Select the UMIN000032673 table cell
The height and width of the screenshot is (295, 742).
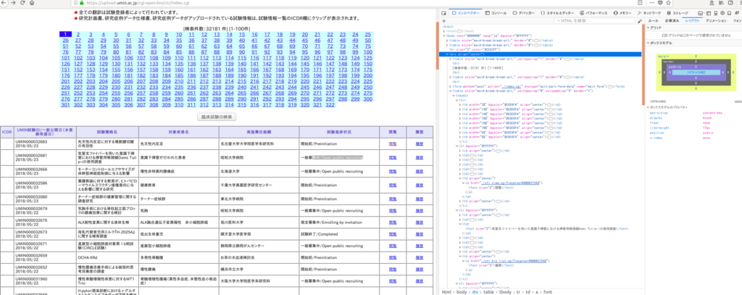click(x=44, y=235)
